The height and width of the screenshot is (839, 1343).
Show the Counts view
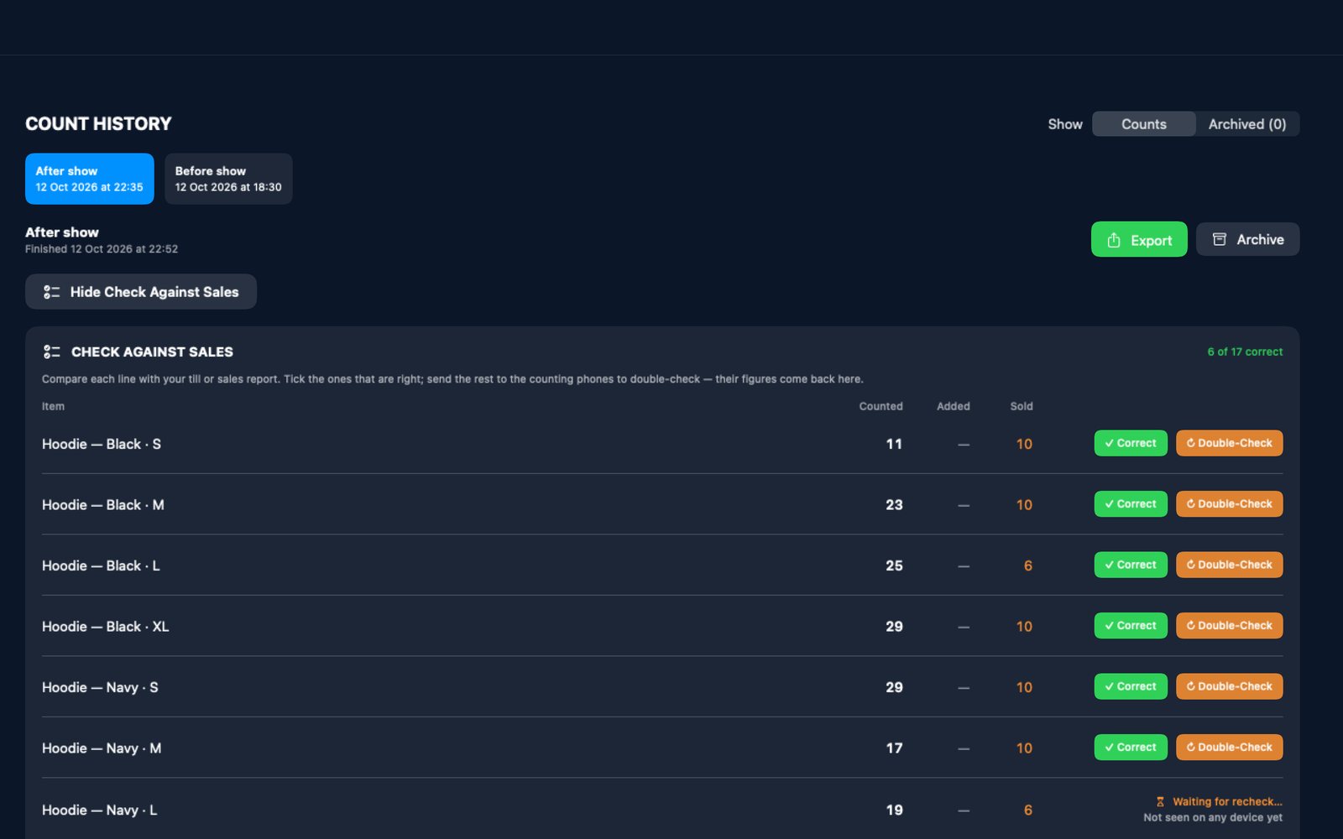tap(1144, 124)
